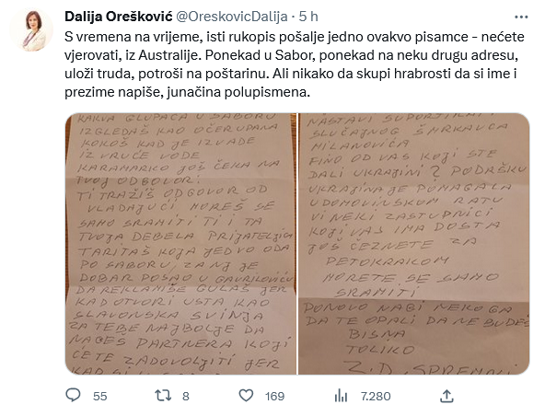Click the tweet text starting 'S vremena na vrijeme'
The image size is (545, 416).
(x=294, y=64)
